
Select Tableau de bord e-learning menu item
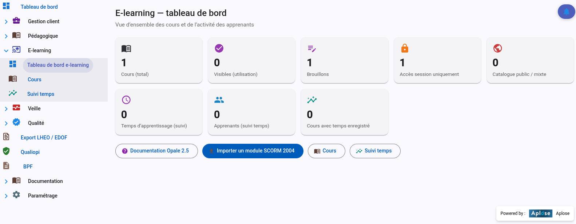tap(58, 65)
